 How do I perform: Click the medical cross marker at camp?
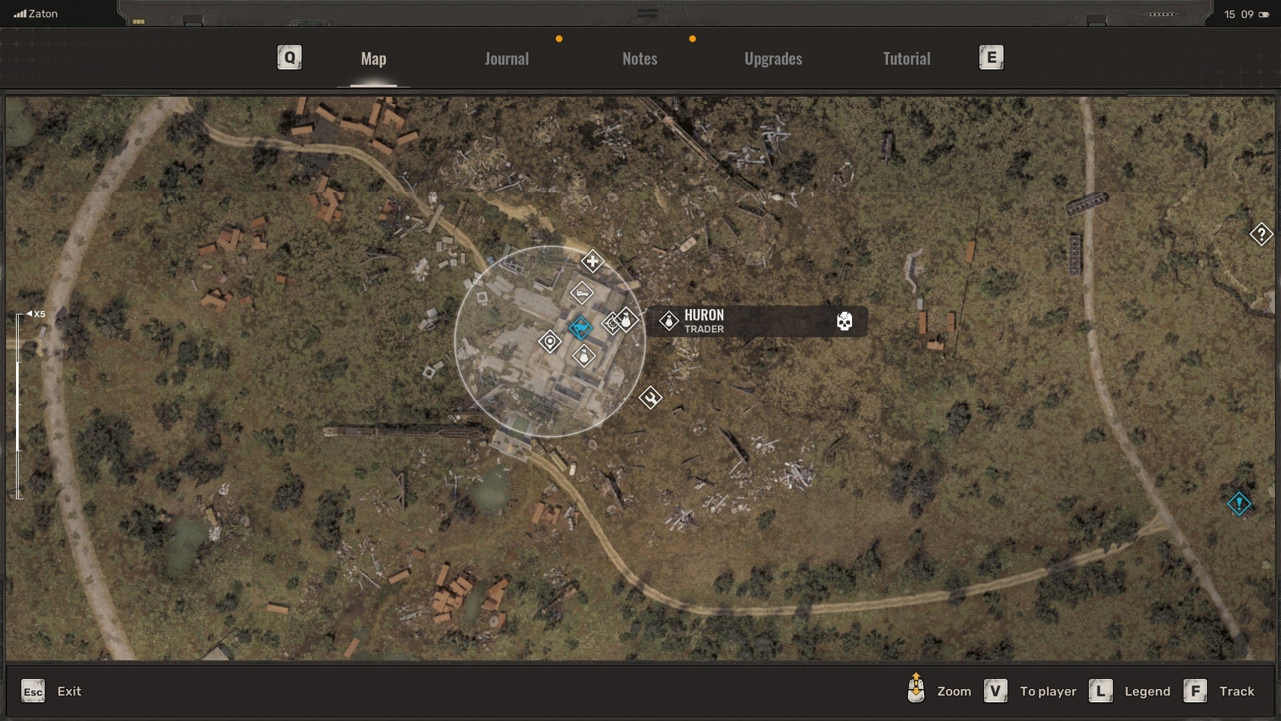click(x=592, y=262)
